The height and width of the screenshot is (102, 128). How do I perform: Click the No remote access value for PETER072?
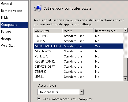click(97, 56)
